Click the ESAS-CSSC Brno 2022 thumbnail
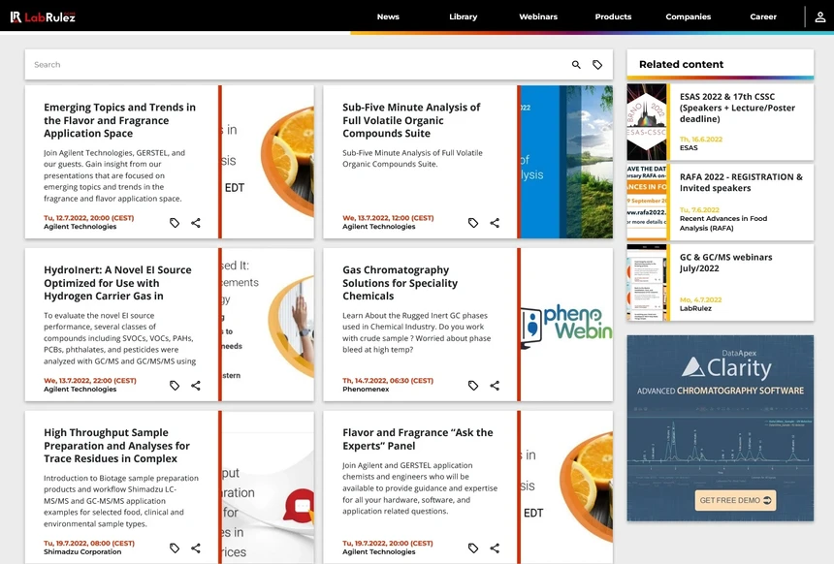Image resolution: width=834 pixels, height=564 pixels. pyautogui.click(x=646, y=122)
